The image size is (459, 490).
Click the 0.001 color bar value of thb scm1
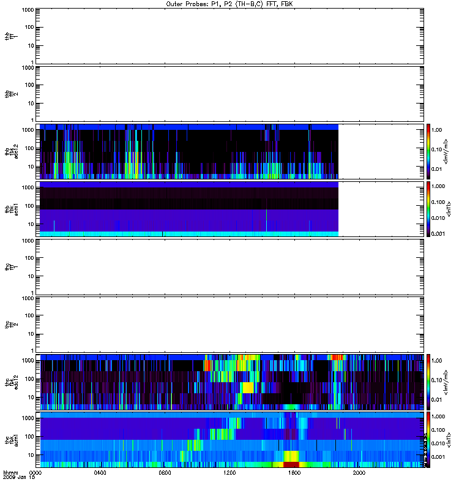tap(438, 233)
